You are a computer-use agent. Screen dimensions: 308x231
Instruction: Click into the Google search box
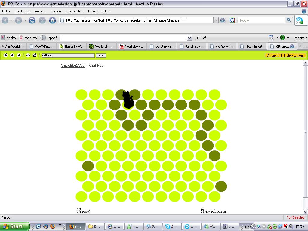tap(261, 20)
